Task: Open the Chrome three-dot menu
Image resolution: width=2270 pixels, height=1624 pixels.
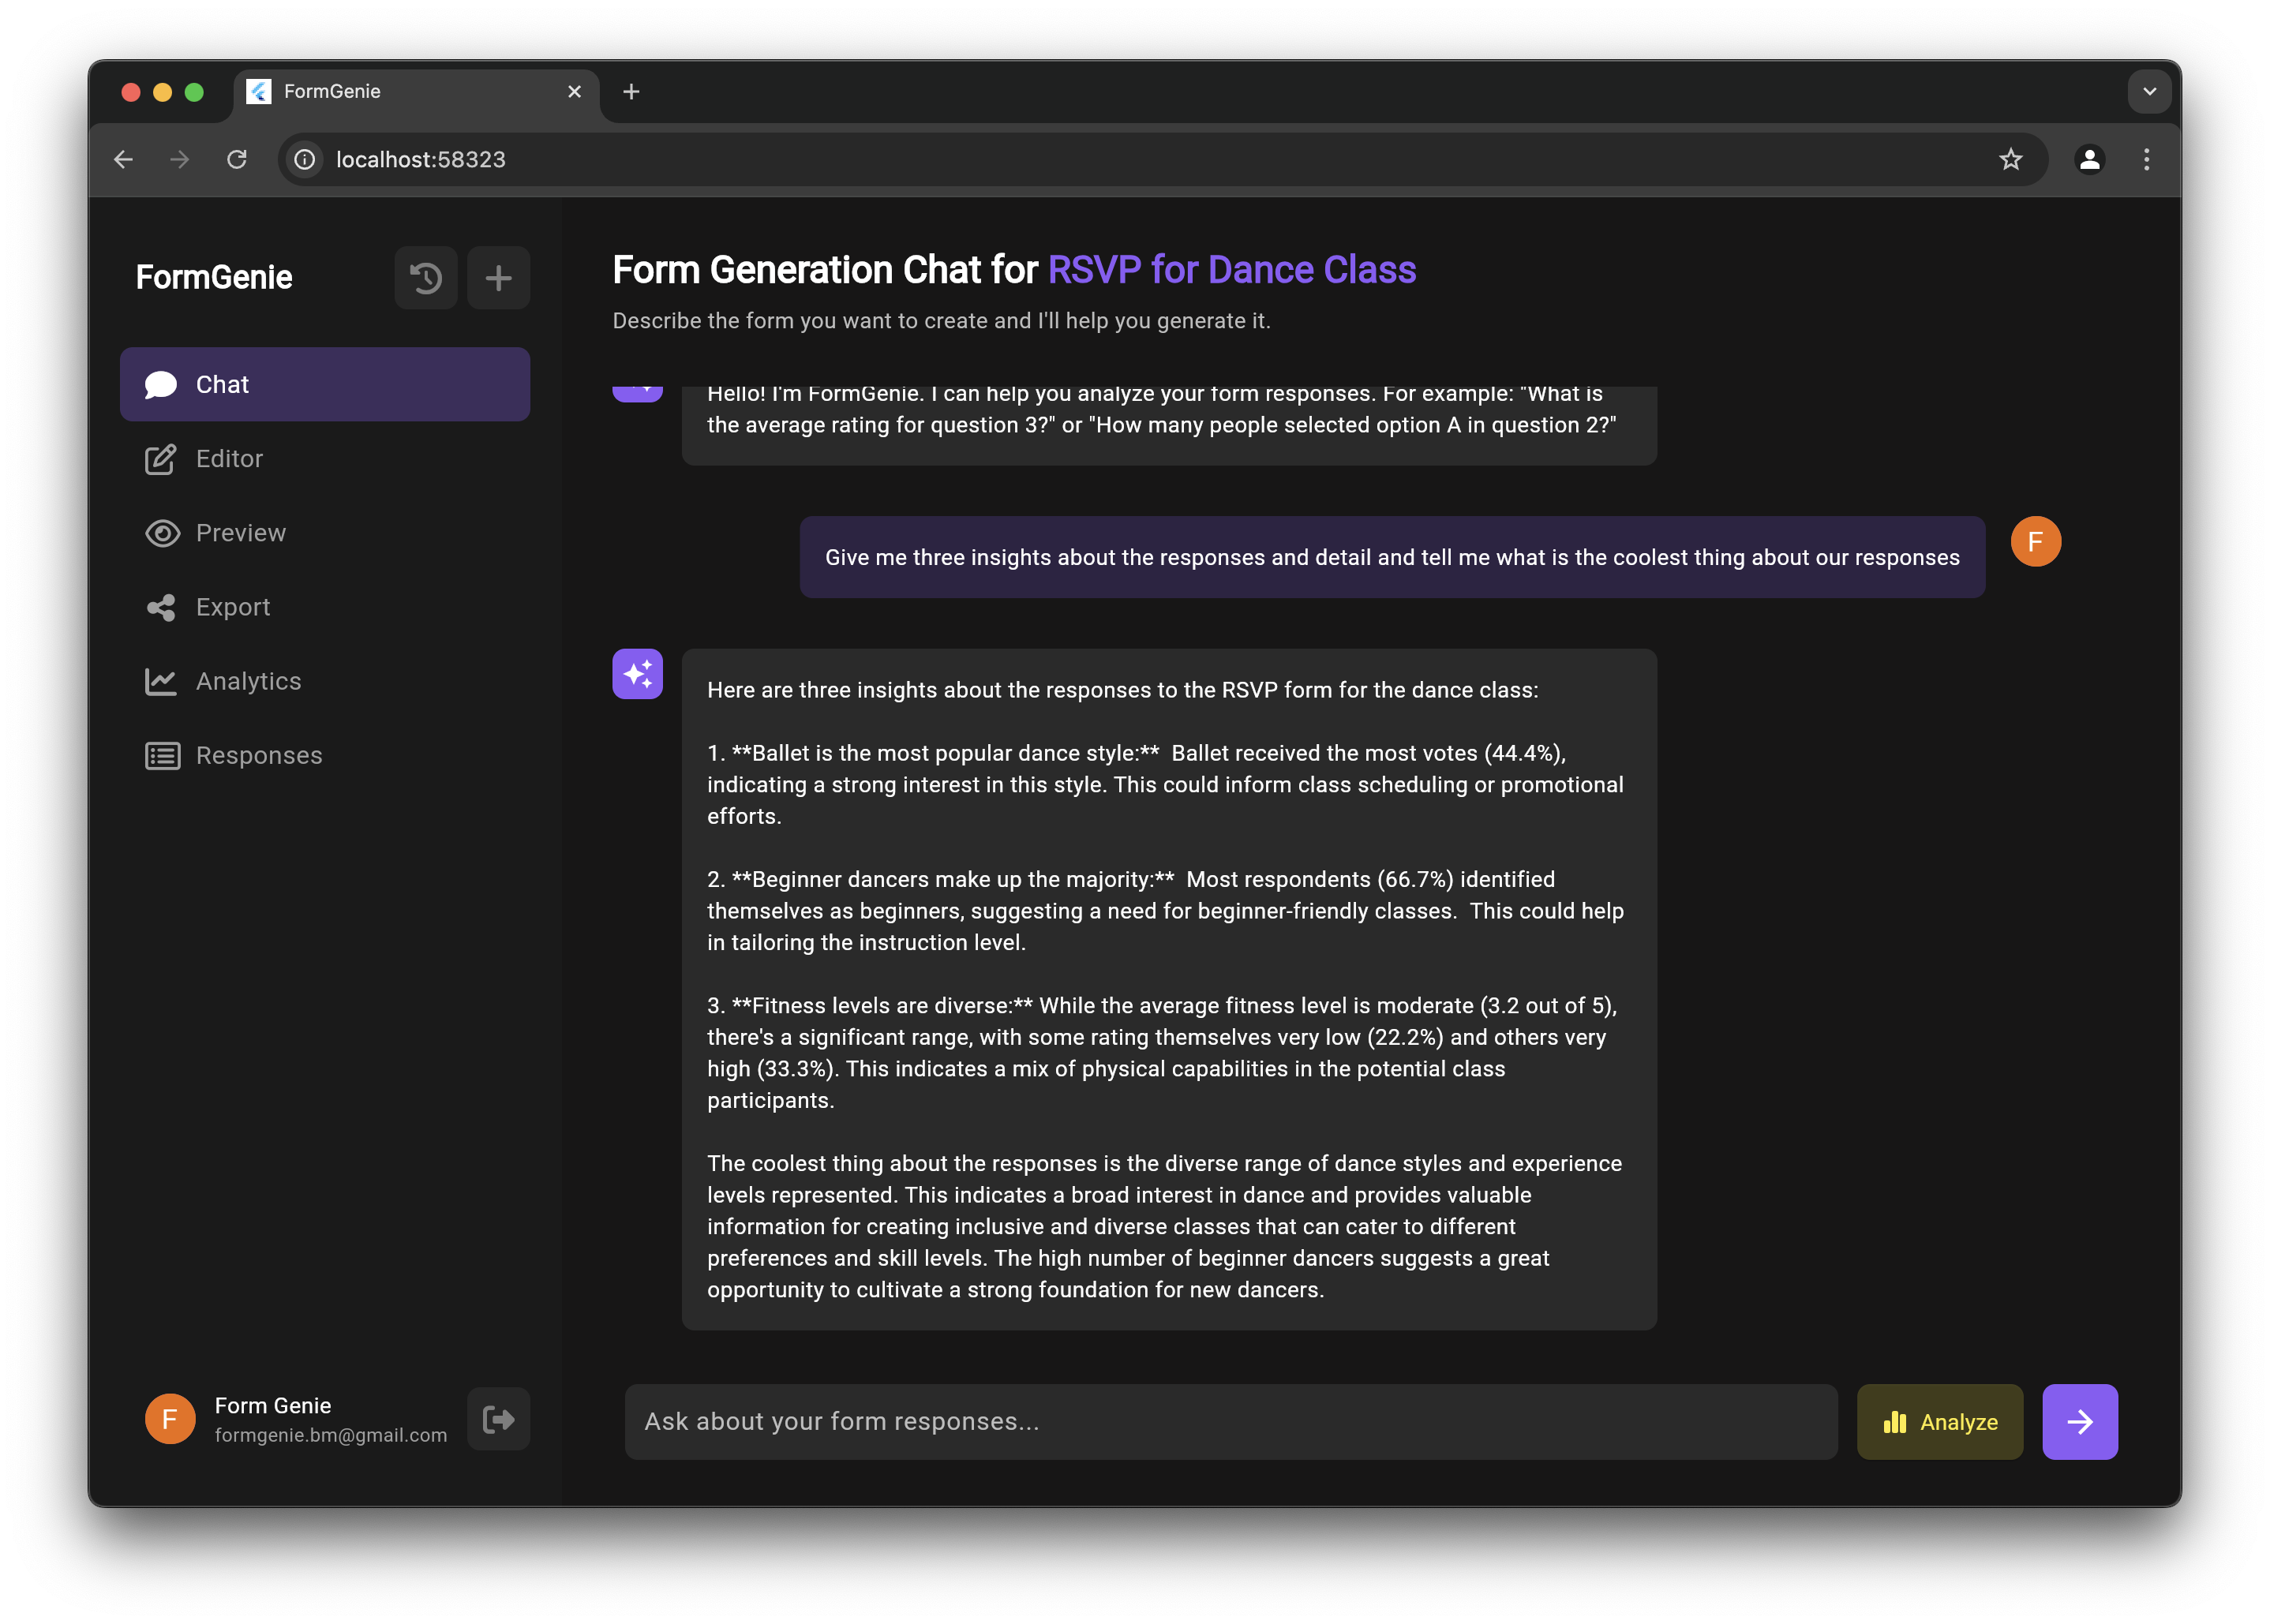Action: (2146, 160)
